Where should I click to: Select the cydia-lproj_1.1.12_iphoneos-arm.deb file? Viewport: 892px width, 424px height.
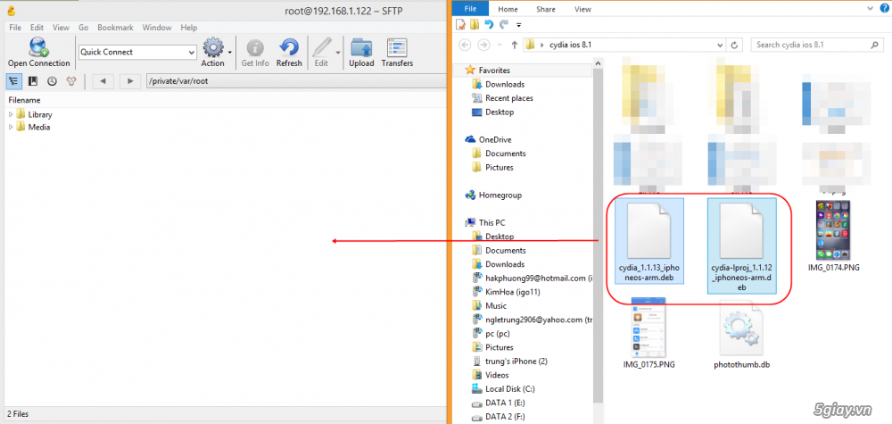click(x=742, y=245)
